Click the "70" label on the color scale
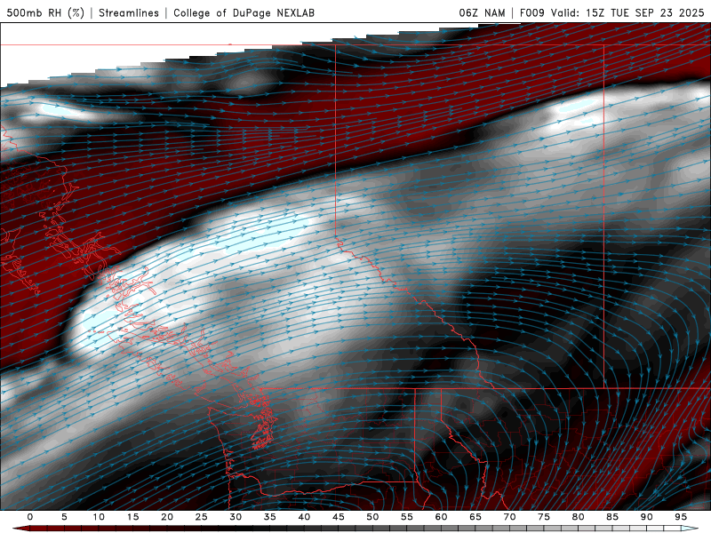Viewport: 711px width, 533px height. point(509,517)
